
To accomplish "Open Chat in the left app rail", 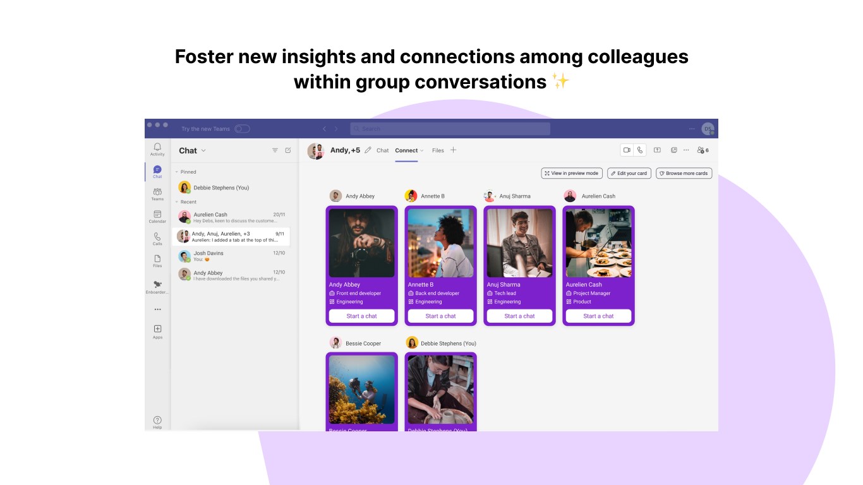I will (x=157, y=172).
